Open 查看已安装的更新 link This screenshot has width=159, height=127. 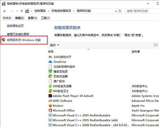click(x=18, y=34)
